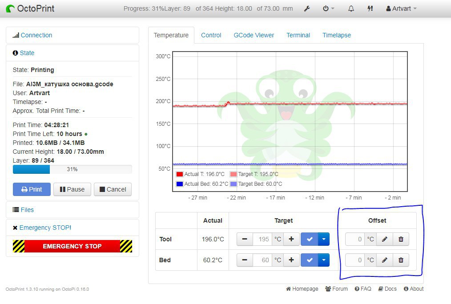Open the About footer link
Image resolution: width=451 pixels, height=304 pixels.
click(x=413, y=289)
